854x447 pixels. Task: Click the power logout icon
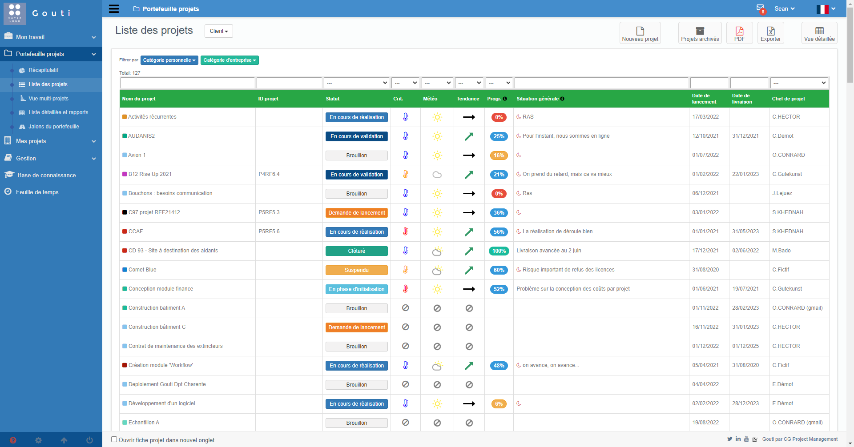tap(89, 440)
